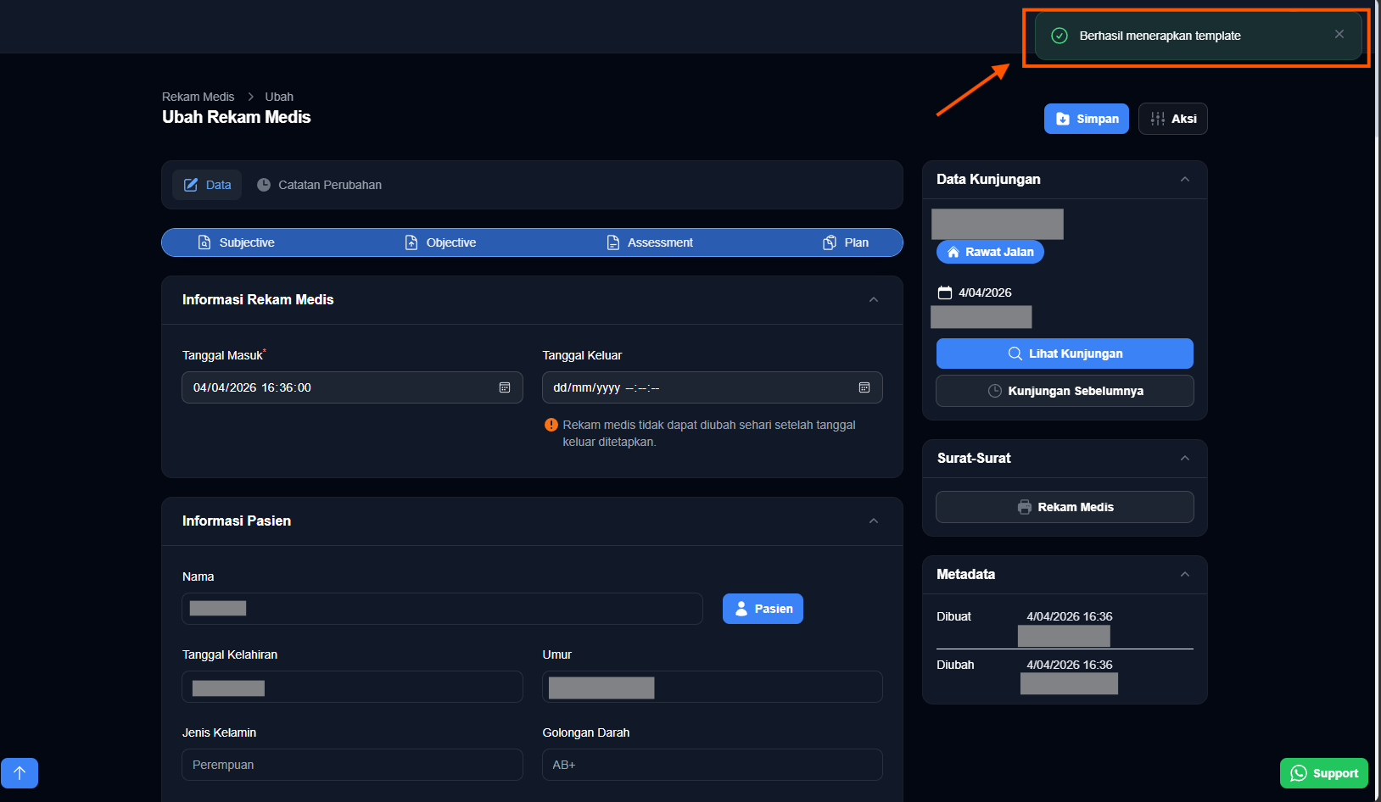This screenshot has width=1381, height=802.
Task: Click the calendar icon next to 4/04/2026
Action: [945, 292]
